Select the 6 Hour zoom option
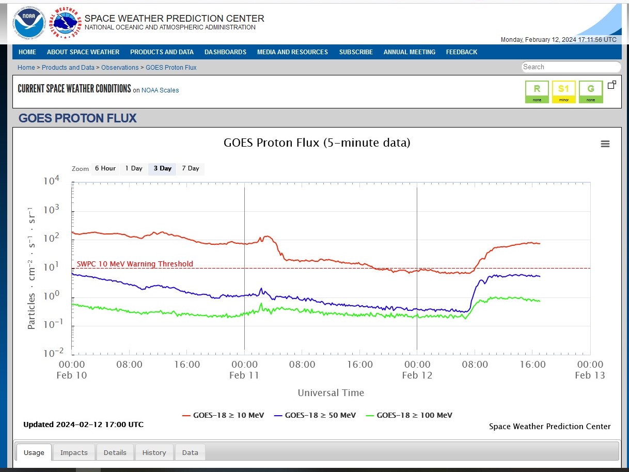629x472 pixels. (105, 168)
